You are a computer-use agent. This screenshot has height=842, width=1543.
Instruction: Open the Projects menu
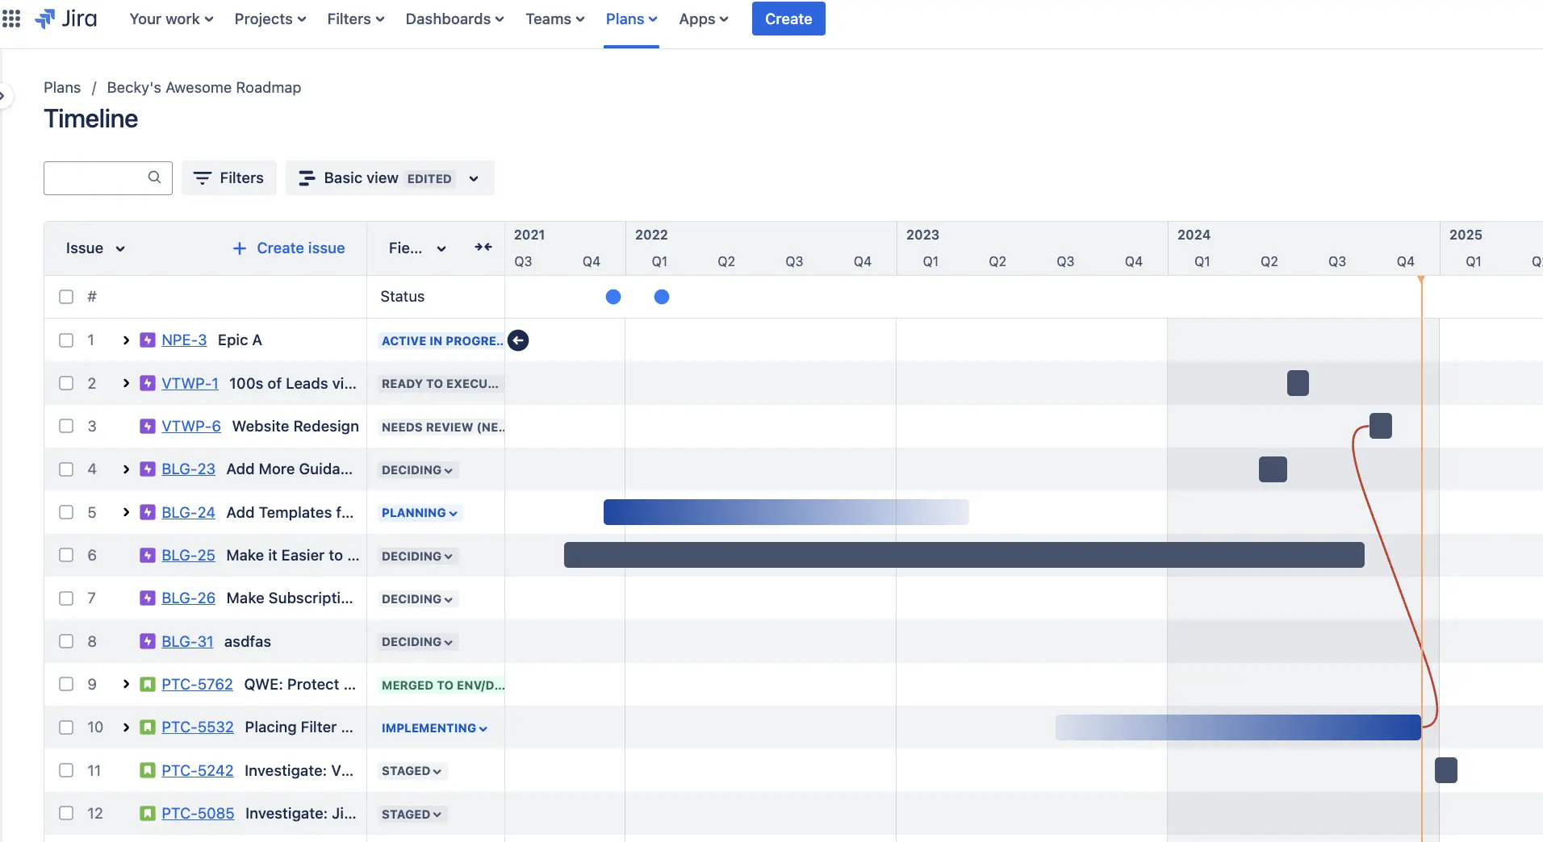point(270,19)
